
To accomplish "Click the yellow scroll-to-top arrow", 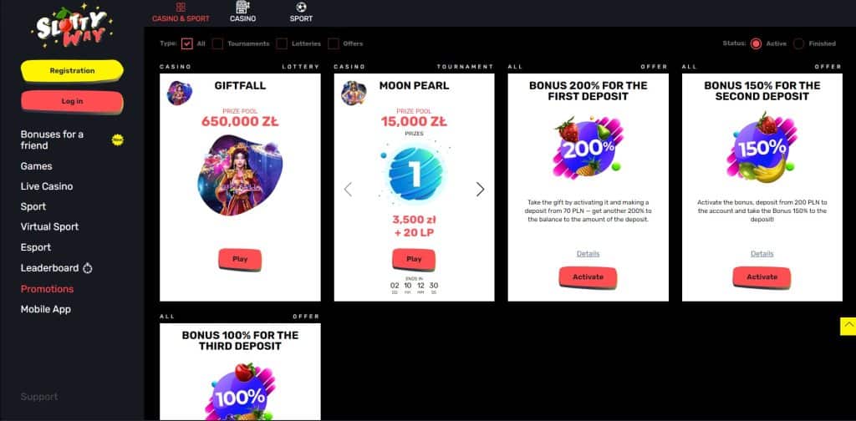I will click(x=848, y=326).
